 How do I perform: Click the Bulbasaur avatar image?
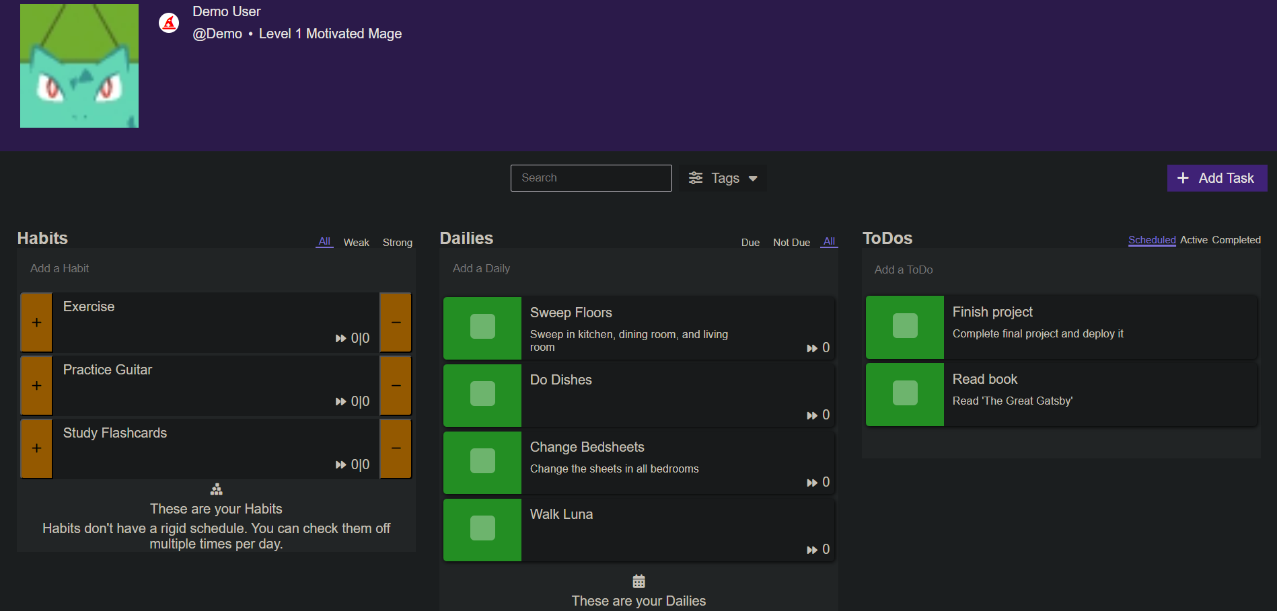[x=79, y=66]
